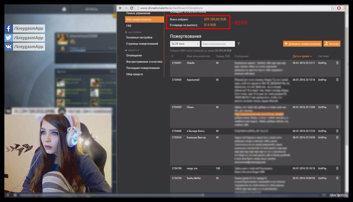
Task: Delete Appurumad's donation using the trash icon
Action: pyautogui.click(x=337, y=80)
